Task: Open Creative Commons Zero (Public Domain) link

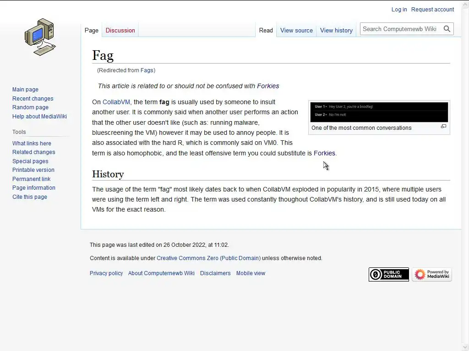Action: pyautogui.click(x=209, y=258)
